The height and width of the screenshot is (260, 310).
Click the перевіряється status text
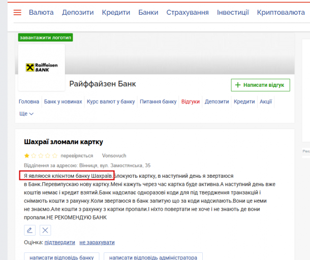pyautogui.click(x=77, y=156)
